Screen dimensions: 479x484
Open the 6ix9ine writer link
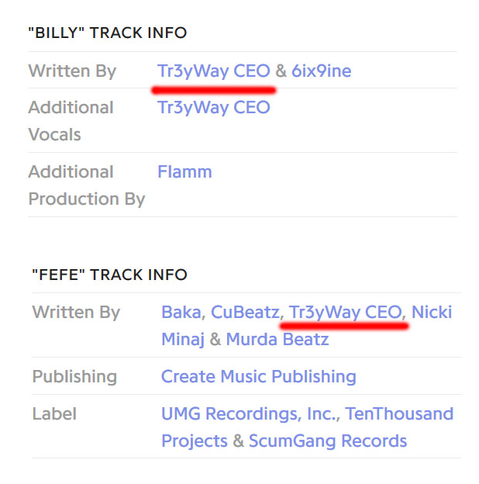tap(321, 71)
